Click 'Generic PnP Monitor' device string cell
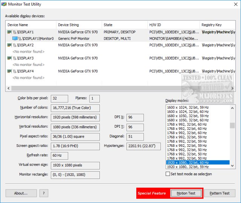 coord(74,38)
